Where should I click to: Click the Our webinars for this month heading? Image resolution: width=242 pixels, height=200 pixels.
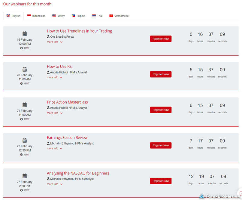(x=28, y=4)
